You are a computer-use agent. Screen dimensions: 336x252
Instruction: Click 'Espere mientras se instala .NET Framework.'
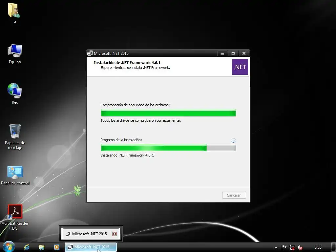pyautogui.click(x=135, y=68)
